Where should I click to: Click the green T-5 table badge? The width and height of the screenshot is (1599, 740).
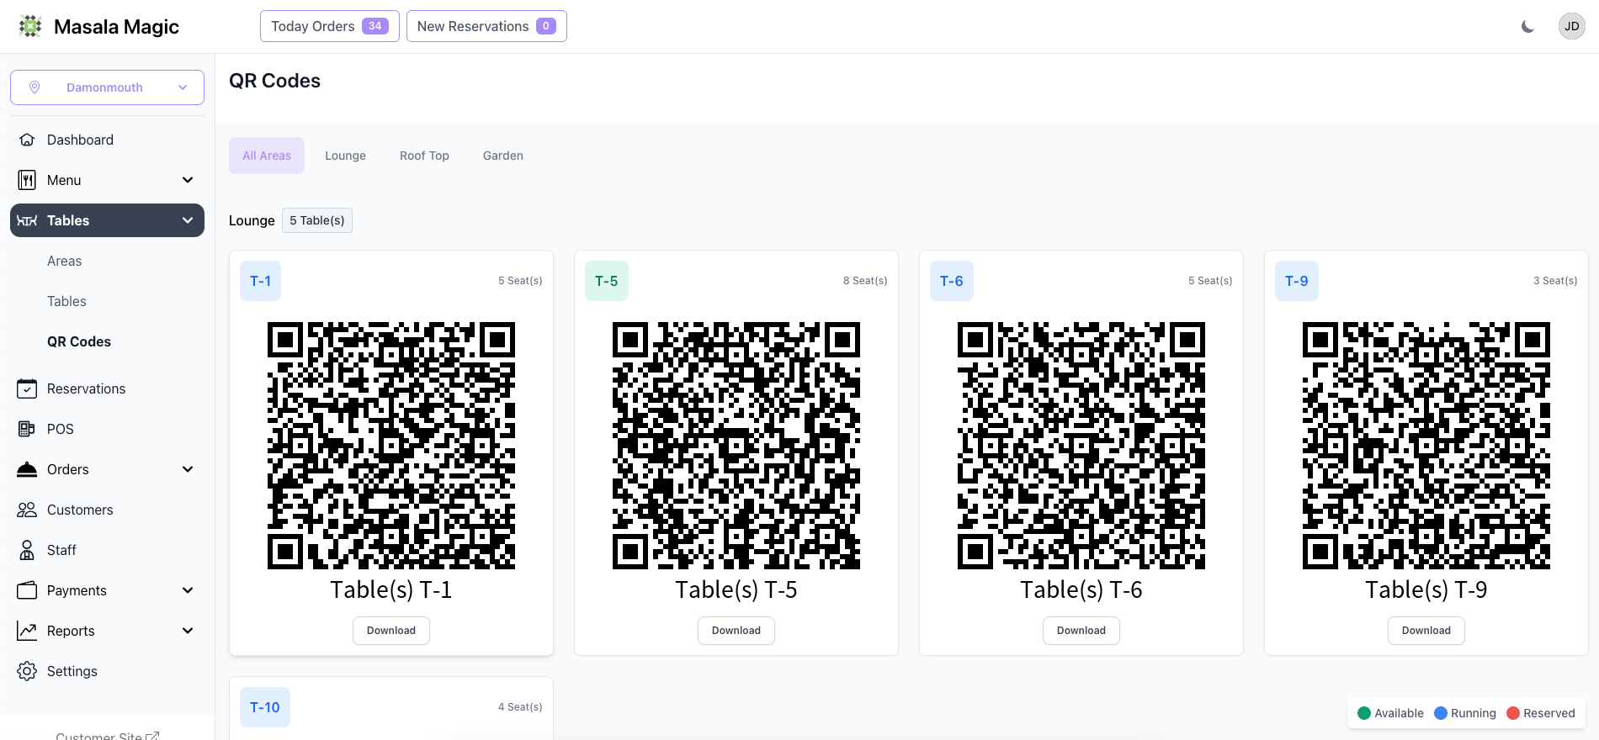(607, 281)
